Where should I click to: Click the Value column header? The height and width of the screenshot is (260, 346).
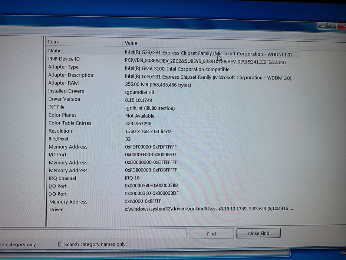click(x=210, y=43)
